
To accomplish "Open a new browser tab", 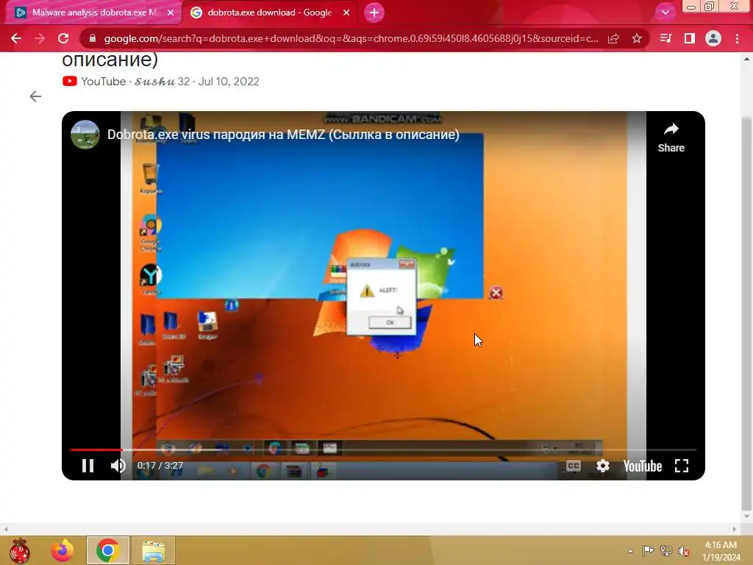I will [x=374, y=13].
